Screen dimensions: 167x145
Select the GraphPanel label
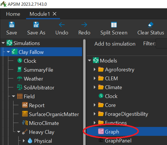118,141
